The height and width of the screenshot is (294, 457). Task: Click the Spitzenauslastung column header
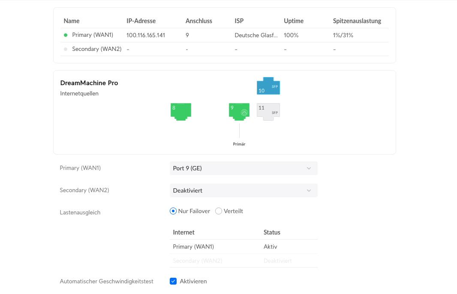click(357, 21)
